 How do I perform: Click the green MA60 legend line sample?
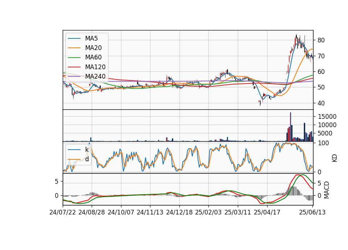[74, 58]
